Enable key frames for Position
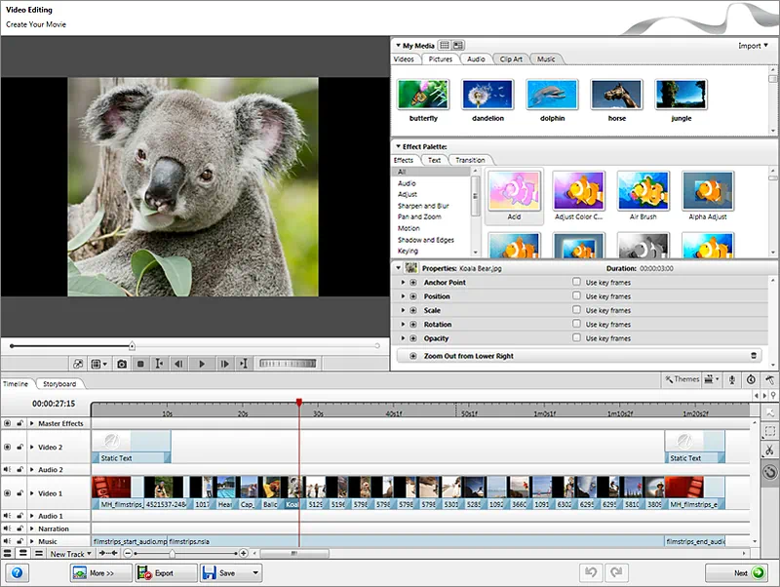780x587 pixels. pyautogui.click(x=576, y=295)
